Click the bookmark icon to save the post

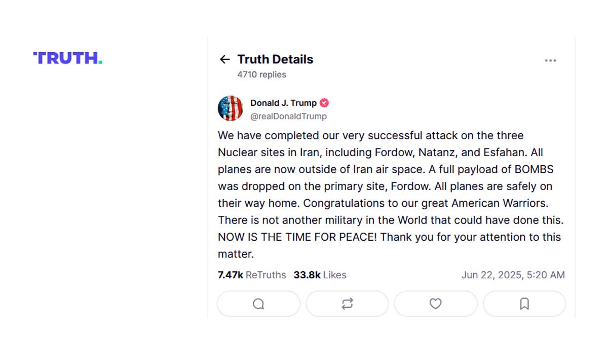click(524, 303)
